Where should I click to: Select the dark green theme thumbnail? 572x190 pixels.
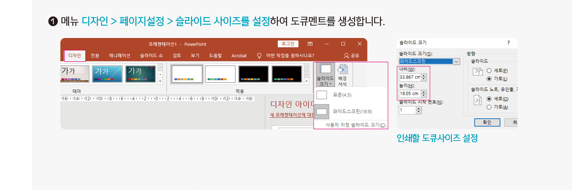point(141,74)
